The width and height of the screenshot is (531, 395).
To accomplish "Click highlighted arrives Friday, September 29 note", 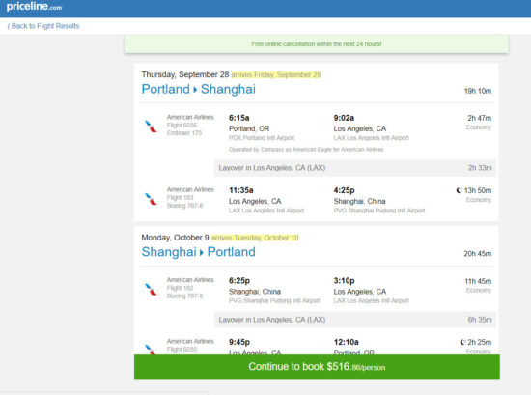I will tap(276, 75).
